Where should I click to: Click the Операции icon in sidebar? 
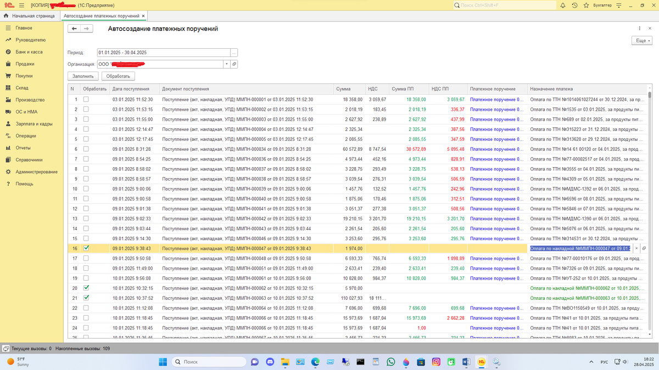(8, 136)
